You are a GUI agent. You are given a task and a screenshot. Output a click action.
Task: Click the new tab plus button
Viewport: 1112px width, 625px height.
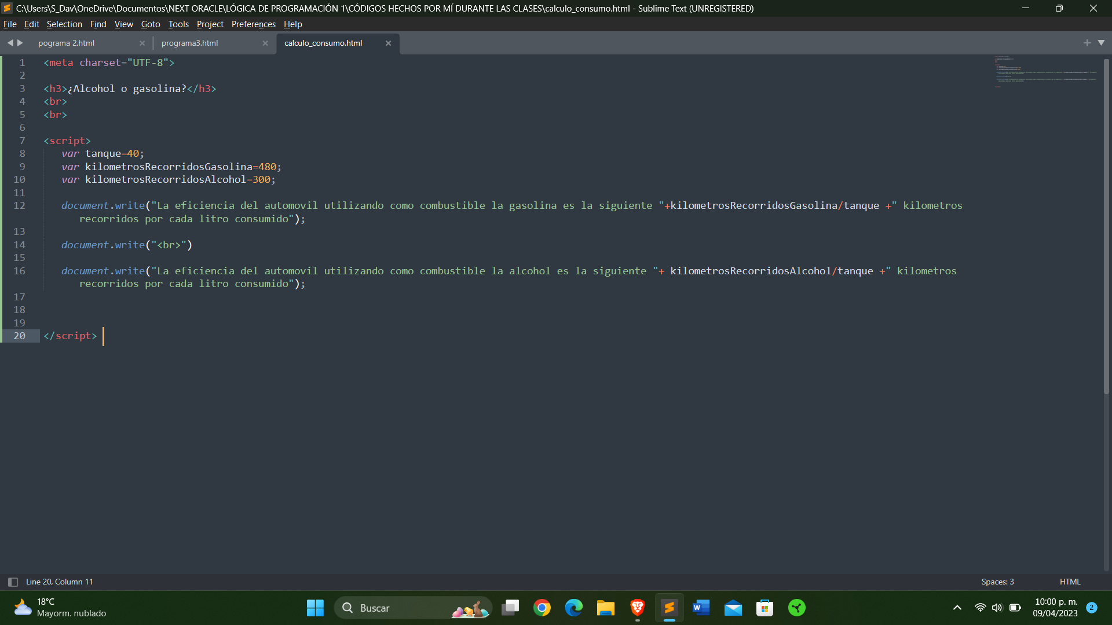[1088, 42]
